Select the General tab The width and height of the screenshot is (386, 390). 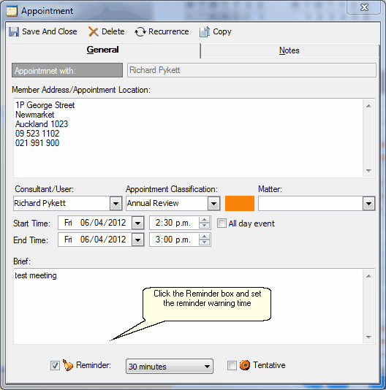(x=102, y=50)
